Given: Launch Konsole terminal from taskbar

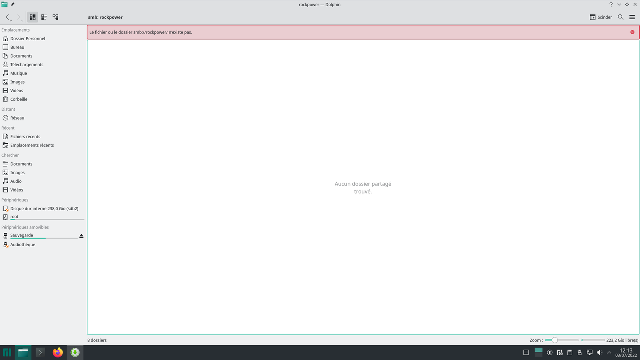Looking at the screenshot, I should click(x=40, y=352).
